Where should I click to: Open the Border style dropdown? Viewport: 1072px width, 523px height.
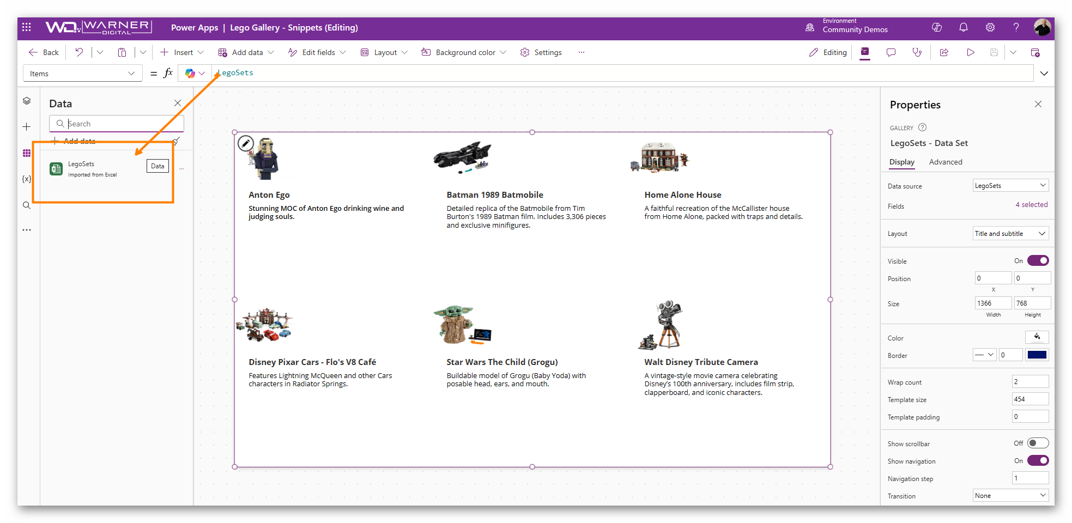984,355
